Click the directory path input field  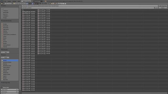point(90,6)
